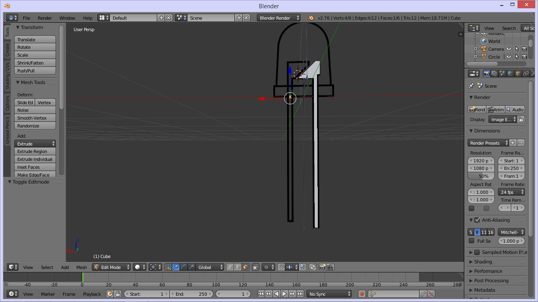
Task: Open the 24 fps frame rate dropdown
Action: pyautogui.click(x=511, y=192)
